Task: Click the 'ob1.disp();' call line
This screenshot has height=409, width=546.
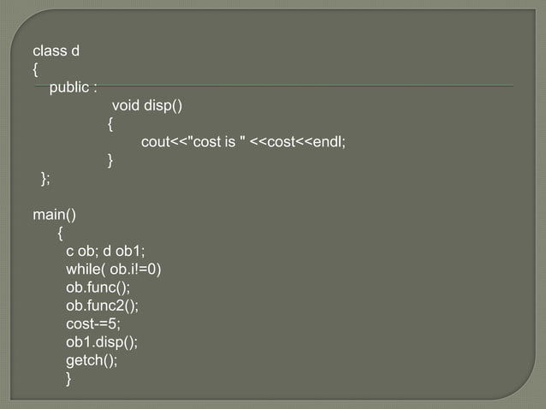Action: [x=101, y=341]
